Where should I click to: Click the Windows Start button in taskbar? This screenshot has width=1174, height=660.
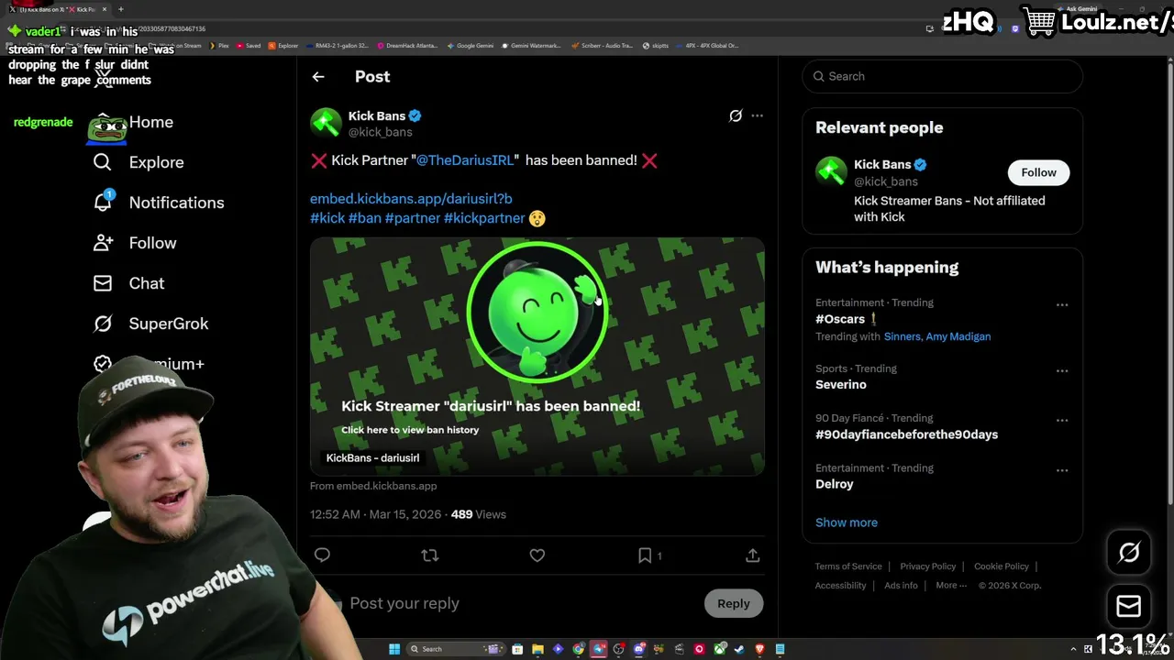pyautogui.click(x=394, y=649)
